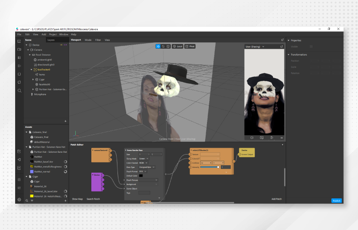Click the Publish button

tap(336, 201)
